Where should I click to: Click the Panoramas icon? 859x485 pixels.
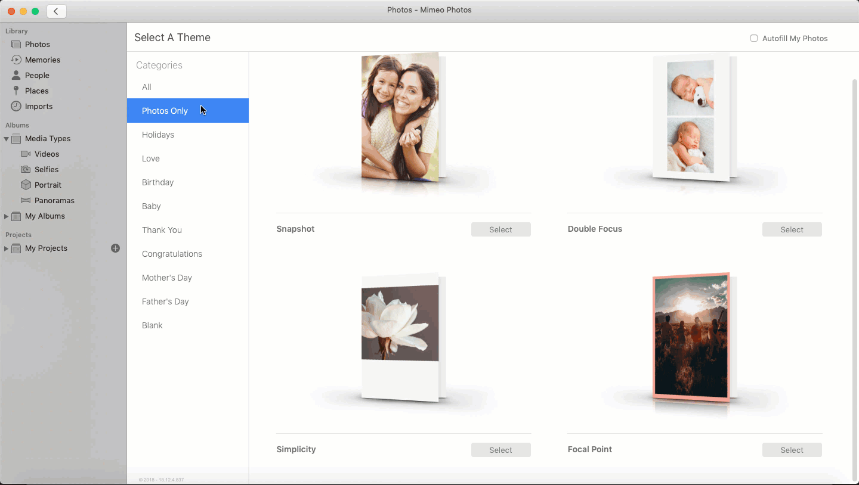coord(26,201)
